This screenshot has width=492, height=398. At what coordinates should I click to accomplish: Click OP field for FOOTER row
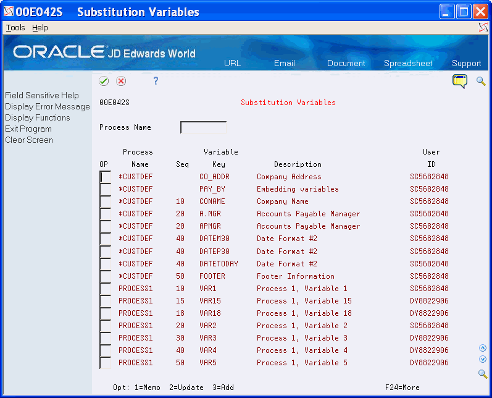pos(105,276)
